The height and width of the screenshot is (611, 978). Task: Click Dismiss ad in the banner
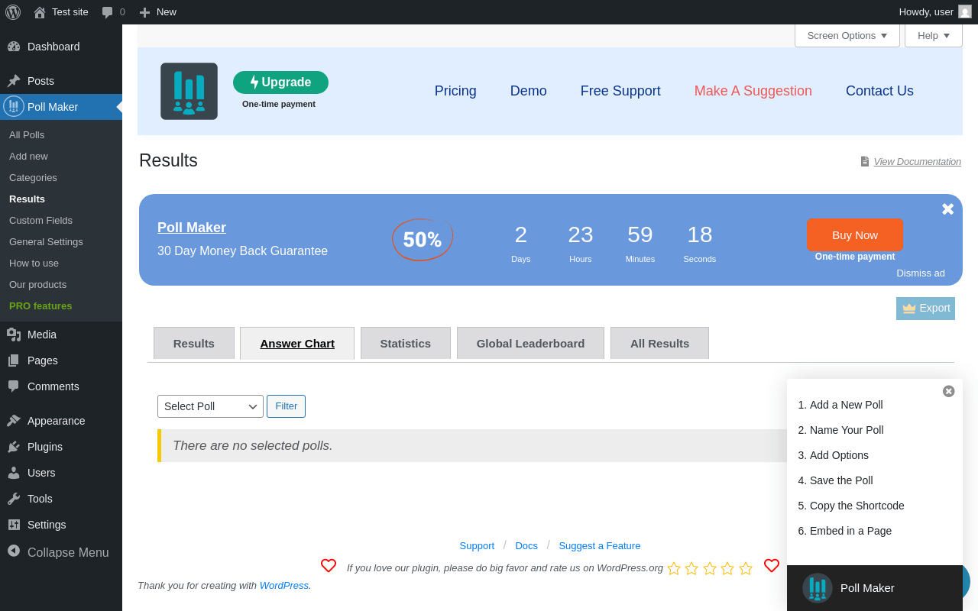(921, 273)
